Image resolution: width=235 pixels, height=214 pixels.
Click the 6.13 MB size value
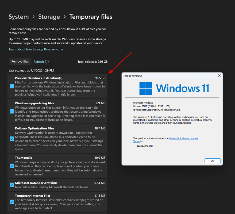(100, 196)
